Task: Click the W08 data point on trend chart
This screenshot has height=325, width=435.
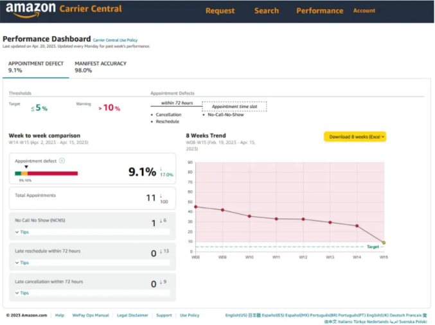Action: coord(196,207)
